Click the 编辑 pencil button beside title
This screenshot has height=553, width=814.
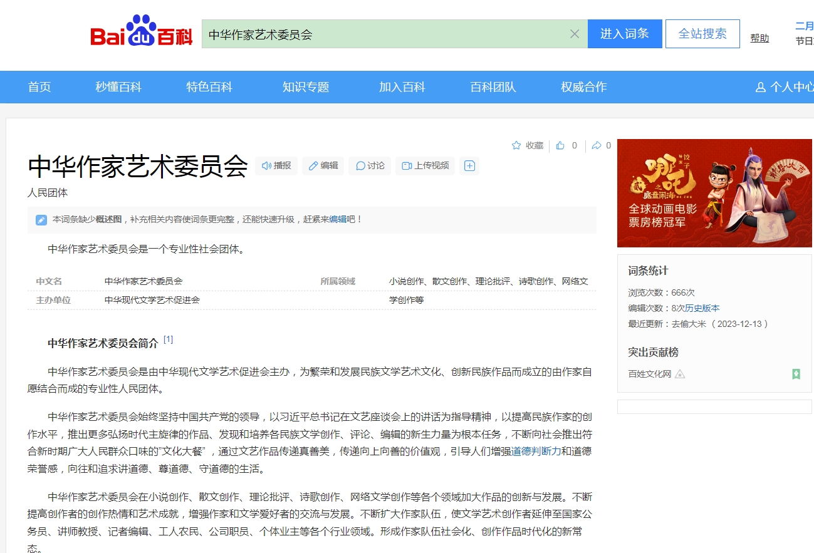pyautogui.click(x=323, y=166)
